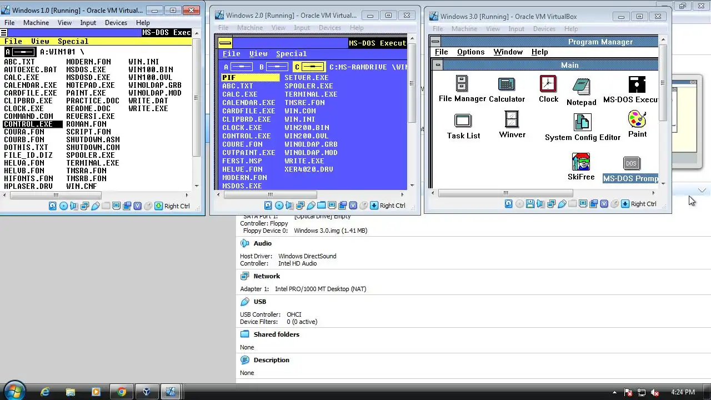Open File menu in Windows 2.0 MS-DOS Executive
The image size is (711, 400).
point(232,54)
